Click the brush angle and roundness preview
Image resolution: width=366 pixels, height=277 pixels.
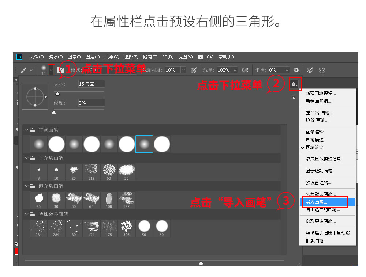[35, 97]
